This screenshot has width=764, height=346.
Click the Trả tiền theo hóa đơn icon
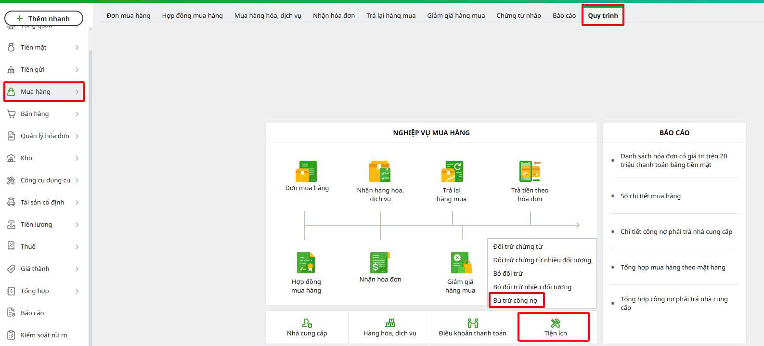click(x=530, y=171)
